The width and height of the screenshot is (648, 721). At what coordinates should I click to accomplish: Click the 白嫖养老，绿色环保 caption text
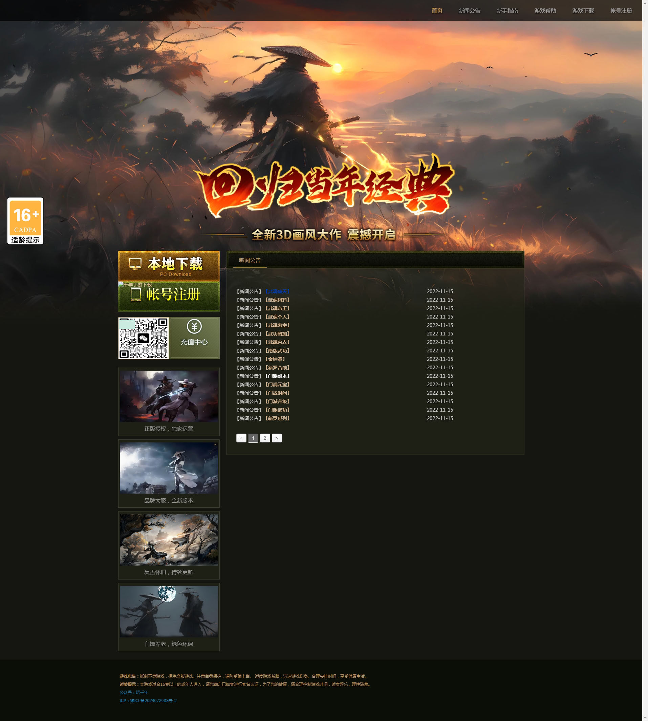click(x=169, y=644)
